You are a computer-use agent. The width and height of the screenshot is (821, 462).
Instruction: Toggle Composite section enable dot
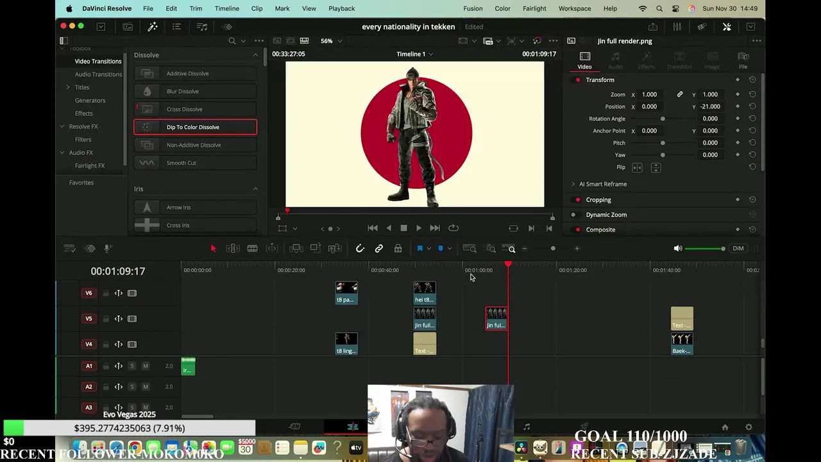[578, 230]
